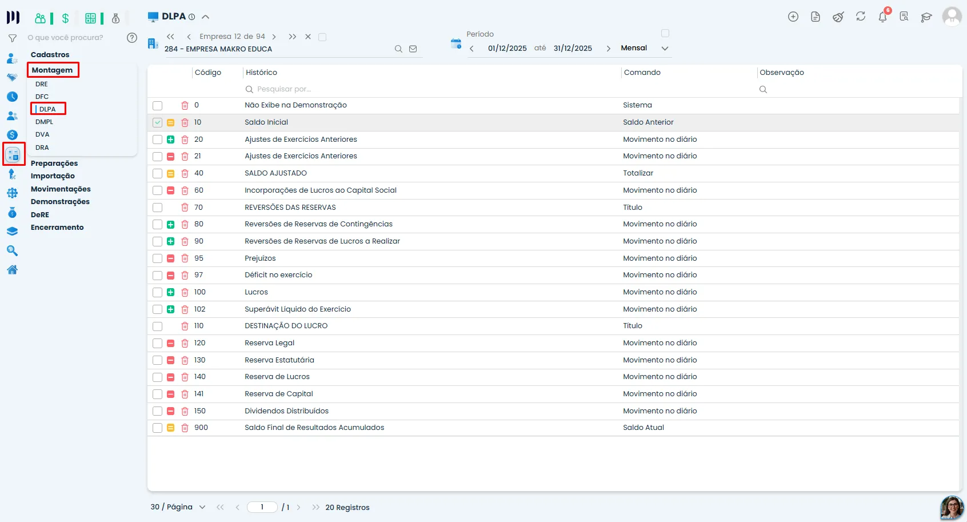Click the green plus icon on Lucros row
Image resolution: width=967 pixels, height=522 pixels.
tap(170, 292)
